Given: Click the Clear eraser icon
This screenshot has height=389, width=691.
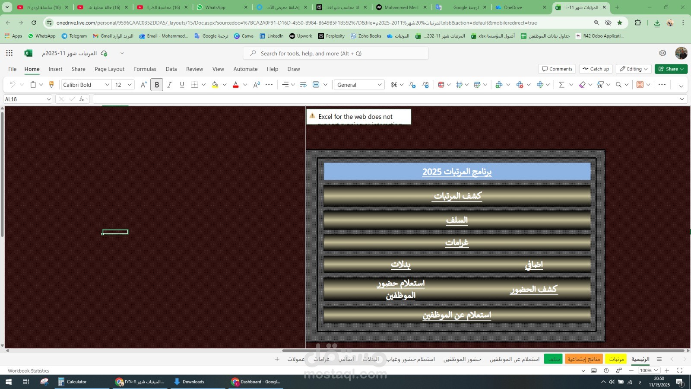Looking at the screenshot, I should point(582,85).
